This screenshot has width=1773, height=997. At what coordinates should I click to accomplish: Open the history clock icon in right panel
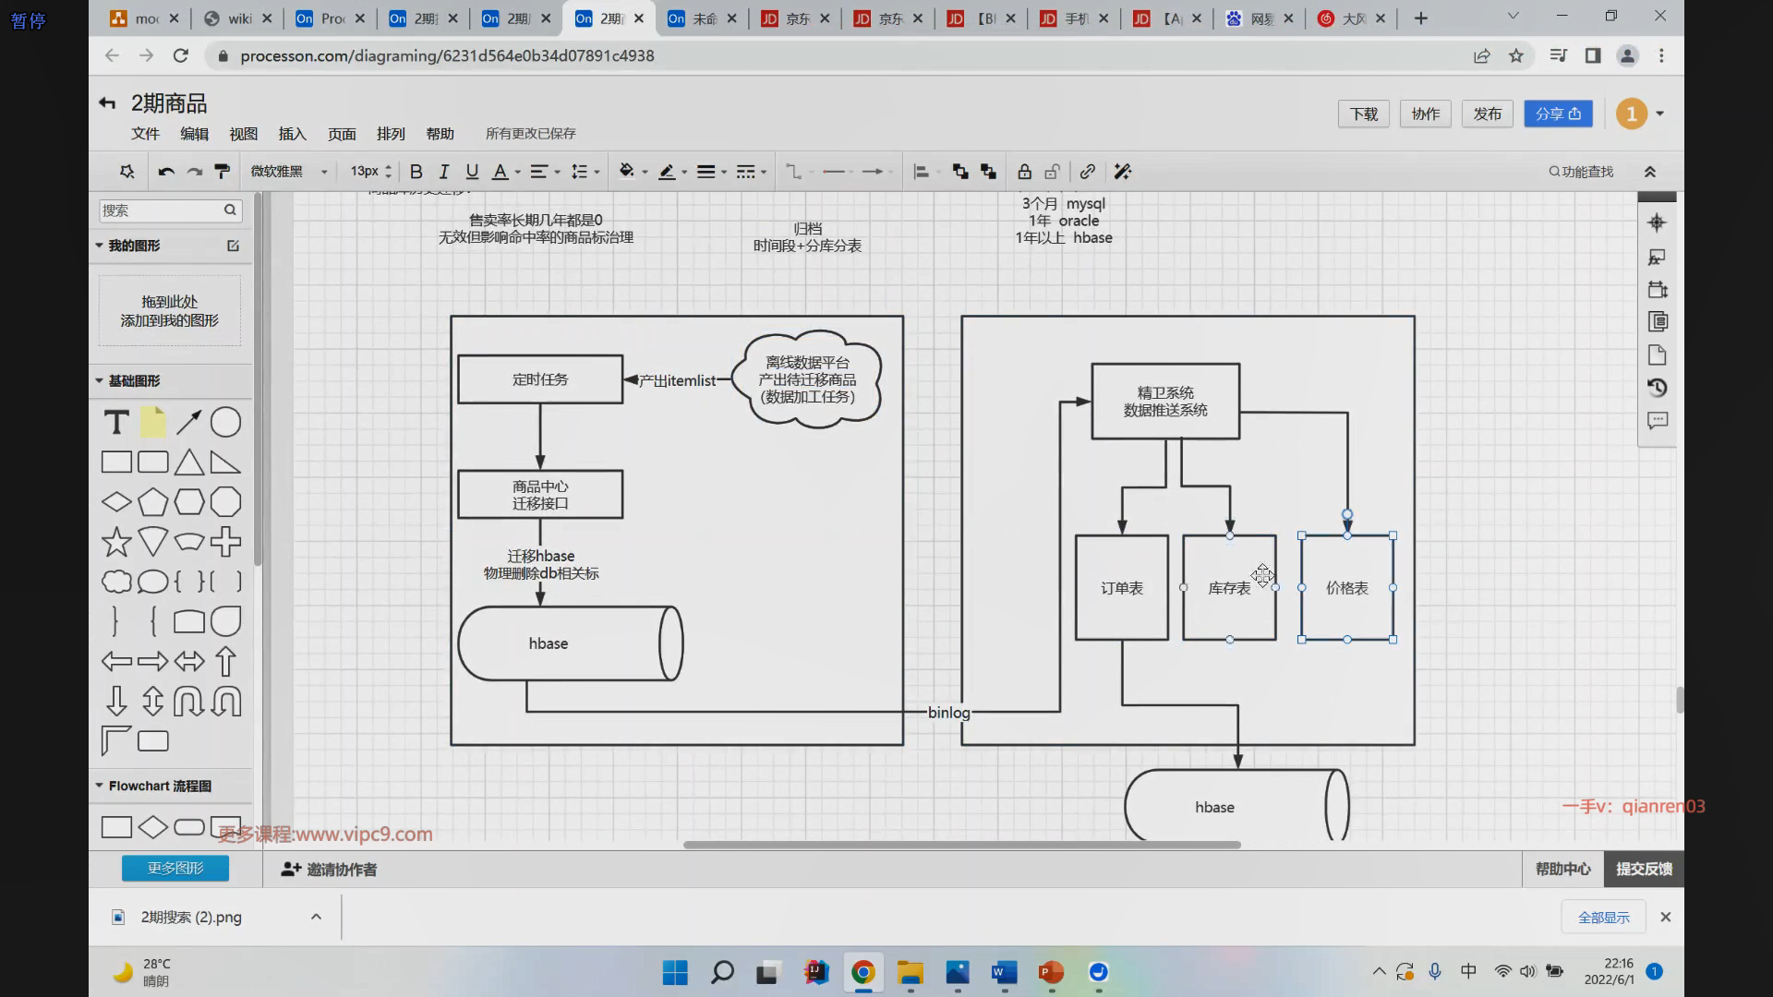(1657, 388)
